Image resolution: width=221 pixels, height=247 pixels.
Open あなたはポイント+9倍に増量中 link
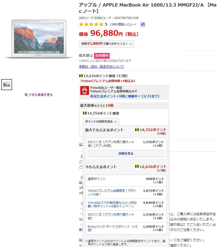coord(125,96)
